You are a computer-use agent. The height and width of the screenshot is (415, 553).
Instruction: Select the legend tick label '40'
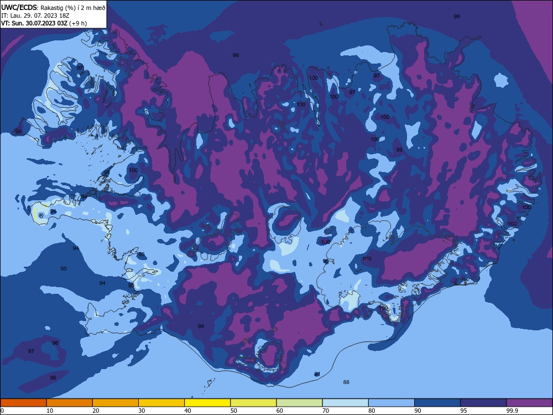coord(187,411)
